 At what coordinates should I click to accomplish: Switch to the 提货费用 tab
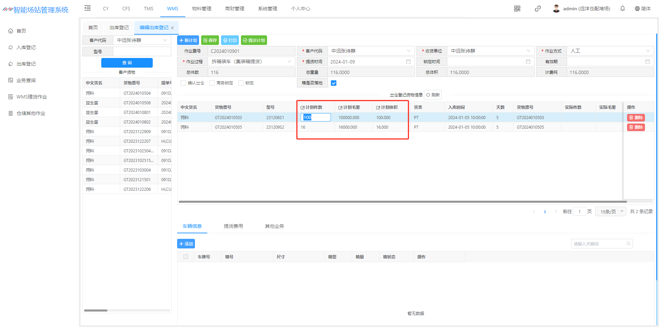233,226
